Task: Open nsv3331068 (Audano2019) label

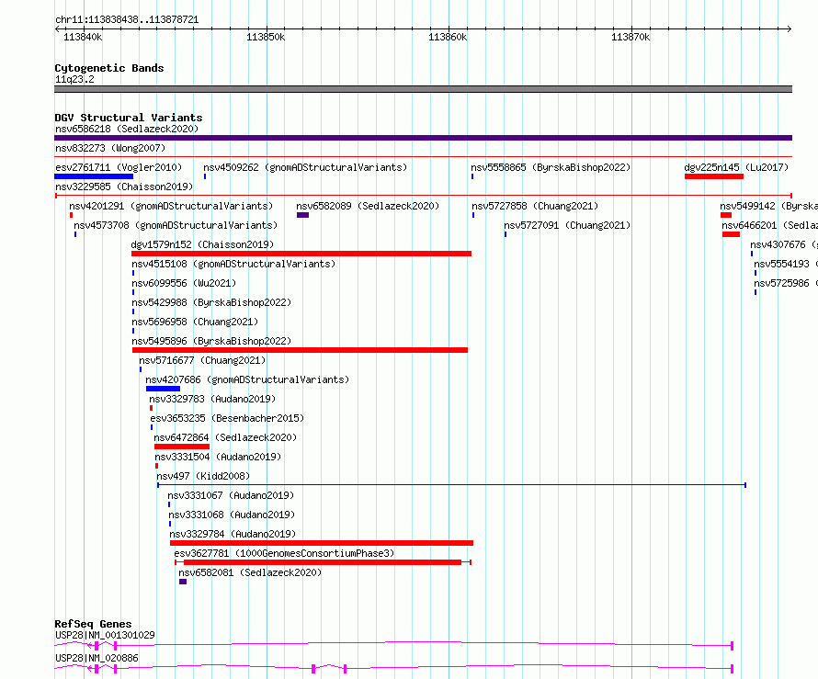Action: [232, 515]
